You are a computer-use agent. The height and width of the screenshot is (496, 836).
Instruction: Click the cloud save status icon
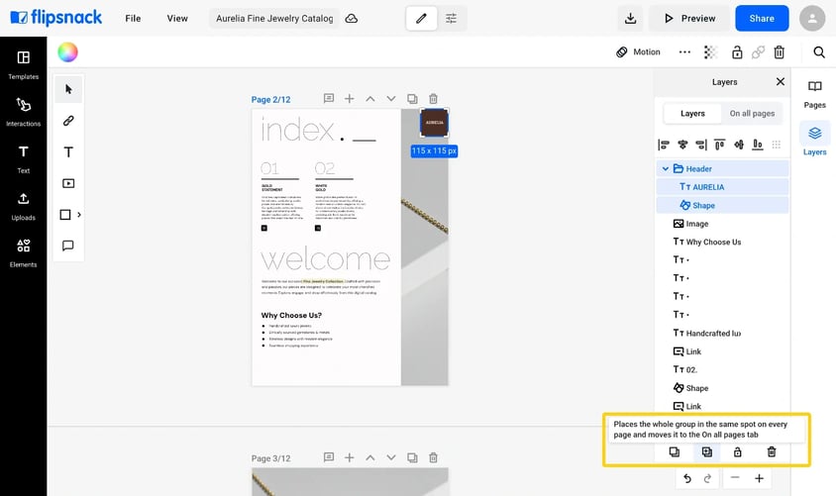click(352, 19)
